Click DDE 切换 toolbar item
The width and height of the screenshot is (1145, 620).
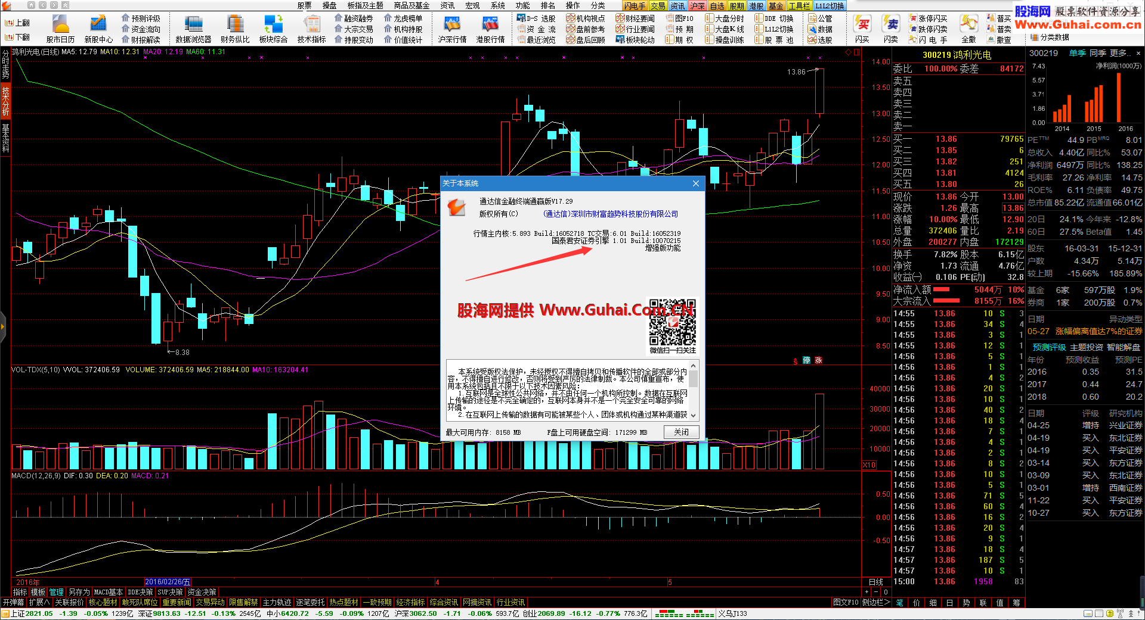(774, 18)
